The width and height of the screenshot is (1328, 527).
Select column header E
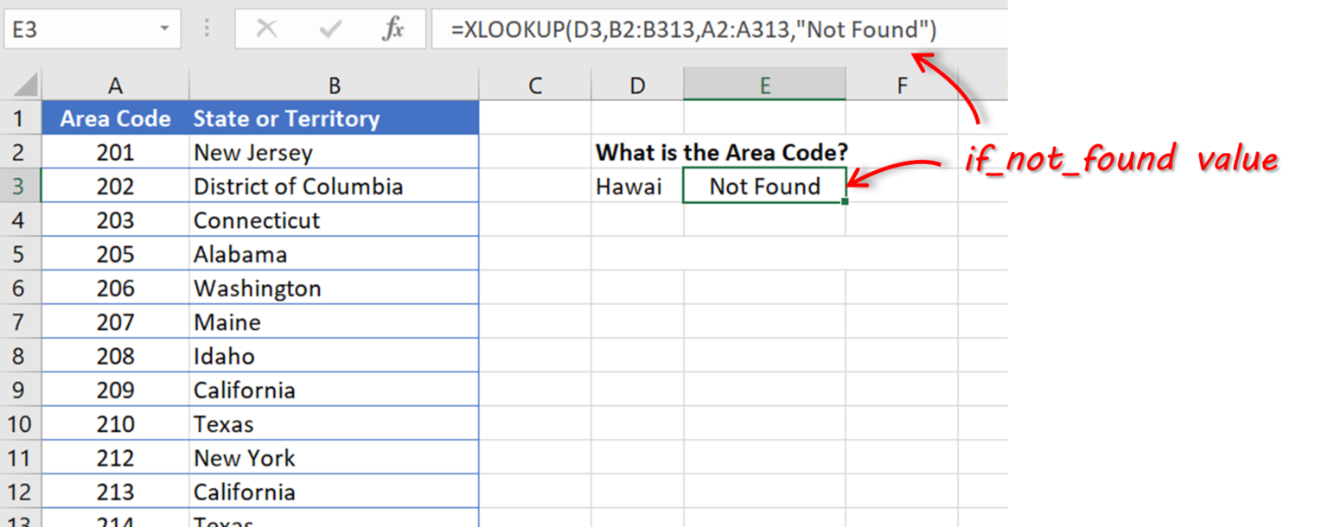[x=764, y=84]
